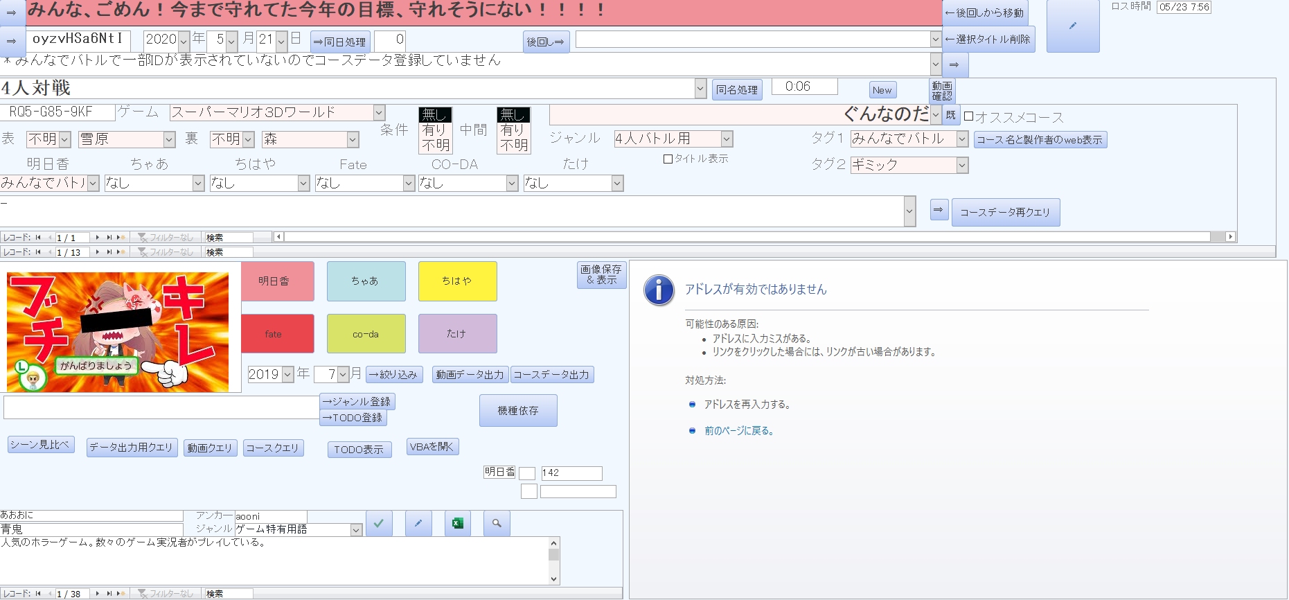1289x600 pixels.
Task: Select 不明 under 条件
Action: [x=435, y=145]
